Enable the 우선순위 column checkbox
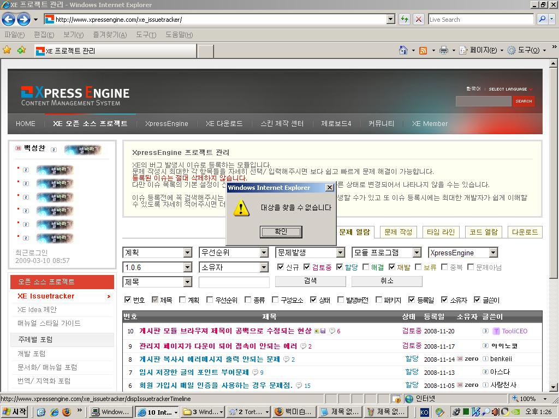Viewport: 559px width, 419px height. (x=210, y=300)
